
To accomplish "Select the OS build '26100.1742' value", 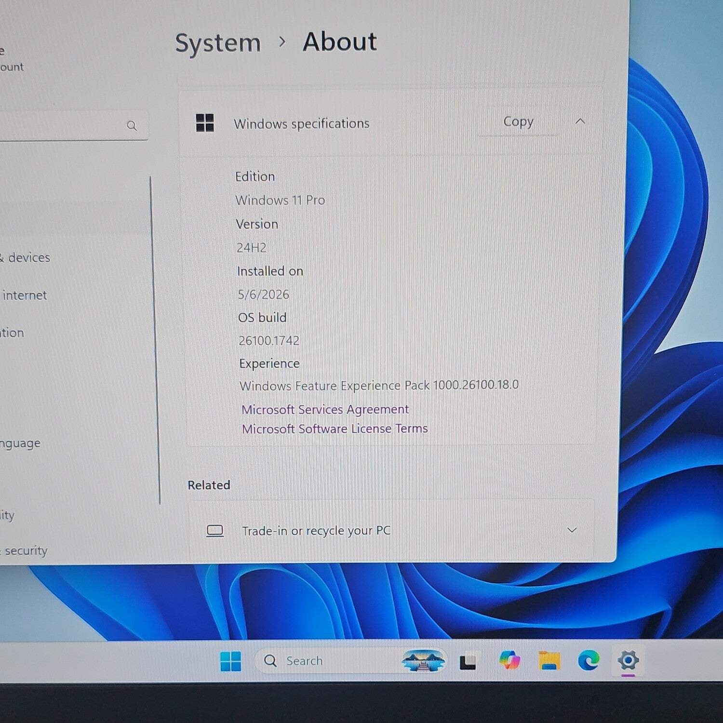I will (x=269, y=340).
